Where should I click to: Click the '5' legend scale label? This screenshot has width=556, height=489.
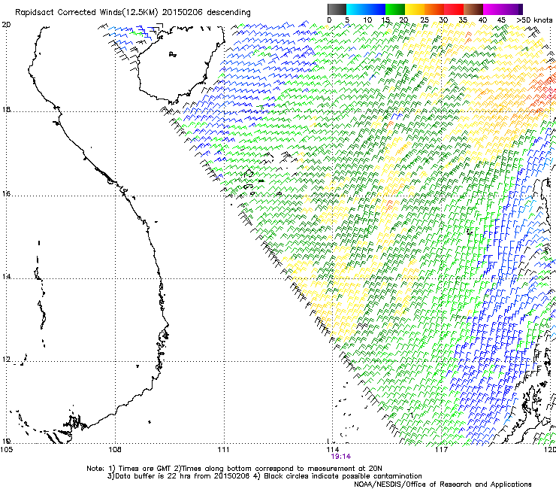[x=347, y=20]
